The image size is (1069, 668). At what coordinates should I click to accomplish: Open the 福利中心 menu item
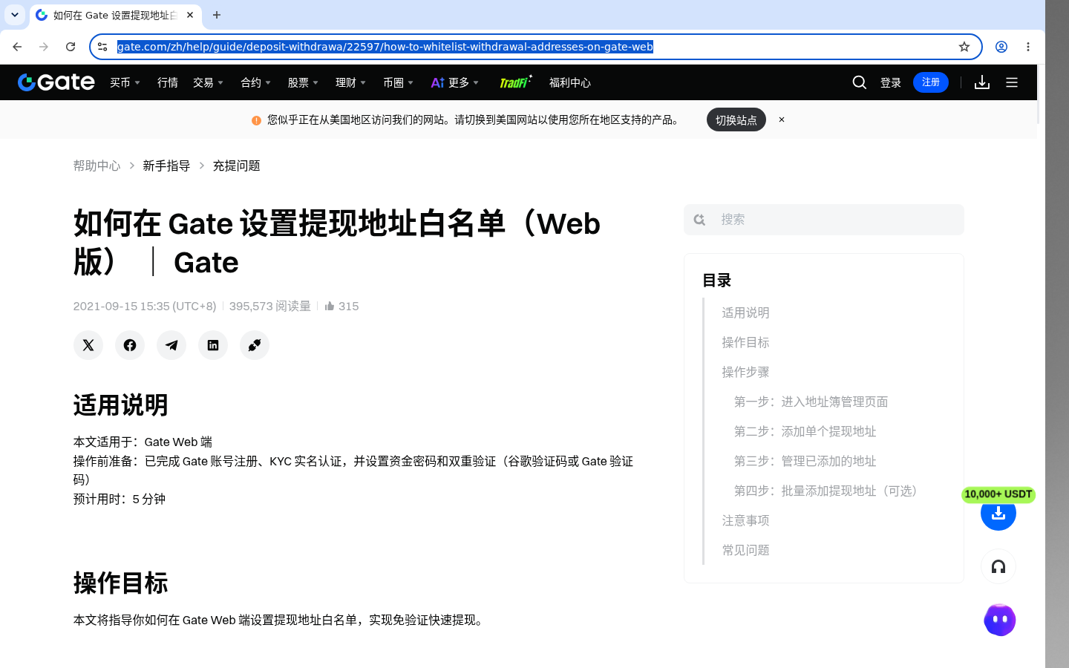point(570,82)
